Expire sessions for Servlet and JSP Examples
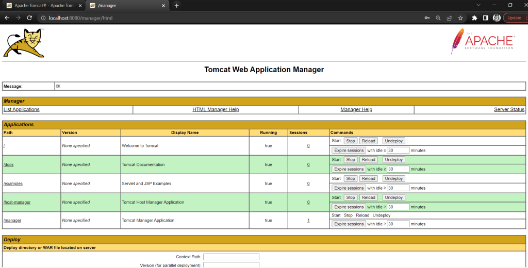Image resolution: width=528 pixels, height=268 pixels. click(349, 188)
